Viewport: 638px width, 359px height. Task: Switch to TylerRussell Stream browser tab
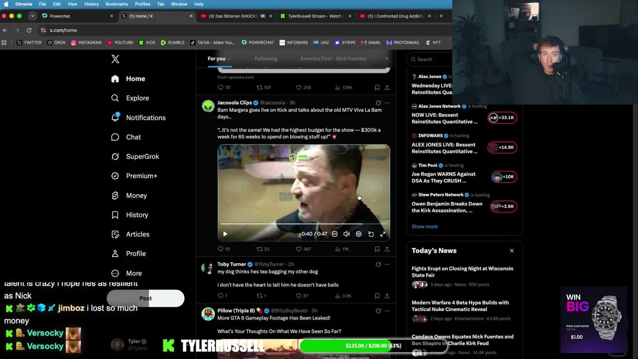coord(315,16)
